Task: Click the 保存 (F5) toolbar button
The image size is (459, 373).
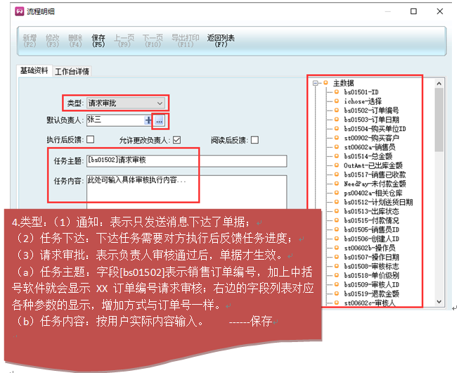Action: 98,42
